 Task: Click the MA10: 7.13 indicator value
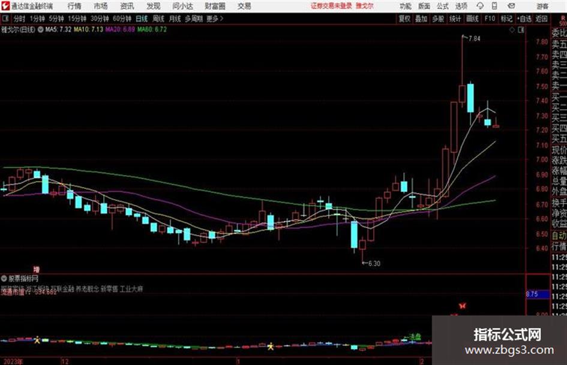tap(89, 29)
